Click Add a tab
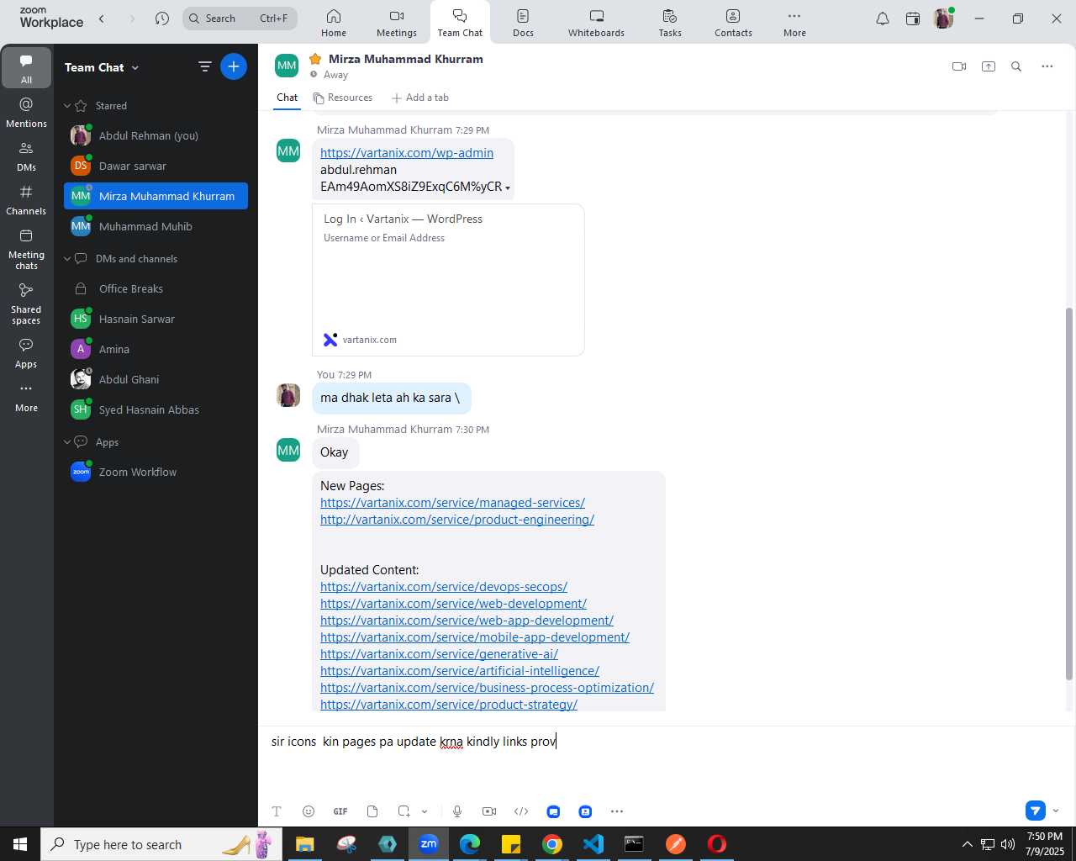This screenshot has height=861, width=1076. [420, 98]
